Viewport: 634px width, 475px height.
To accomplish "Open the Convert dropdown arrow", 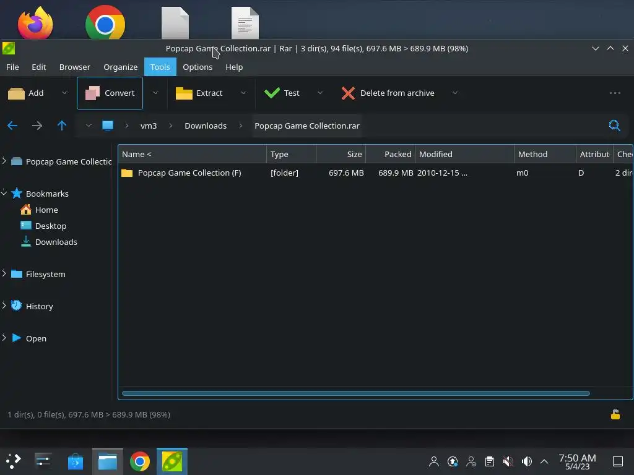I will pos(155,93).
